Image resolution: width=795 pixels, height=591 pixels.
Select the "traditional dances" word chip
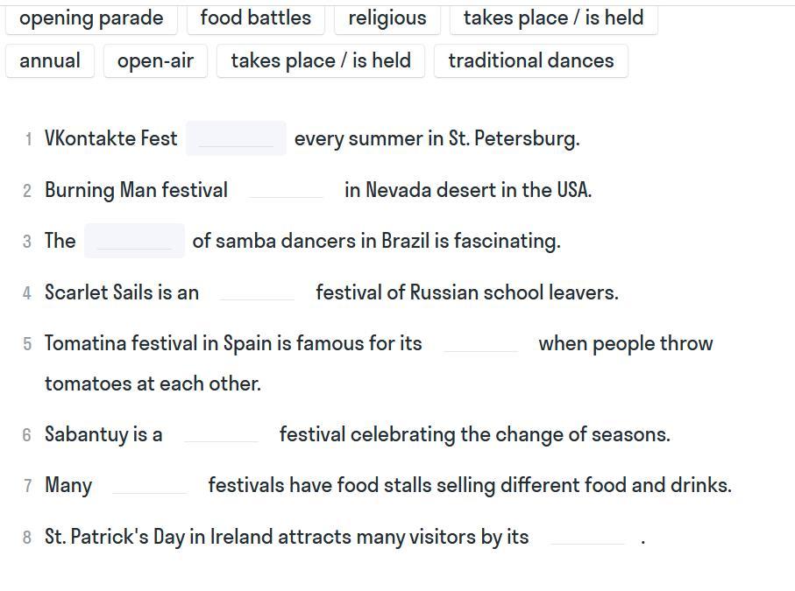pyautogui.click(x=530, y=61)
